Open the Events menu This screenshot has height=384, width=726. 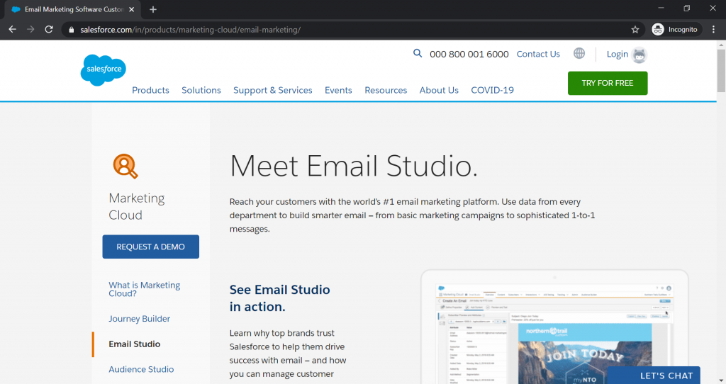(338, 90)
